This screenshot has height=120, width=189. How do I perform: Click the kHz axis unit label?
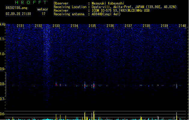coord(3,24)
